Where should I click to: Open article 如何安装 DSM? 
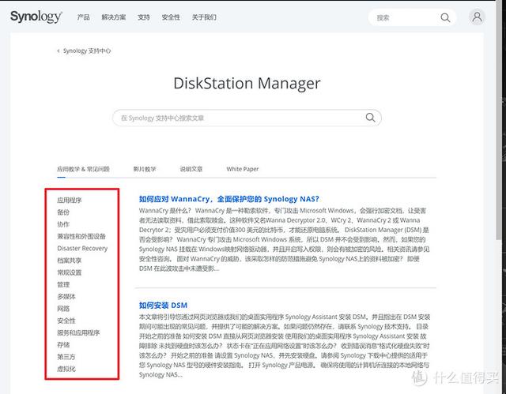click(163, 305)
